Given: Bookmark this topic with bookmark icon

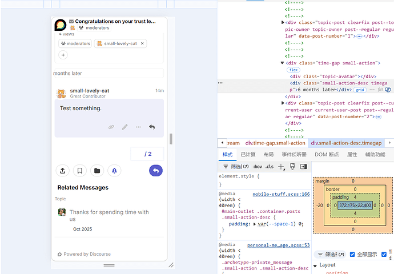Looking at the screenshot, I should [x=80, y=171].
